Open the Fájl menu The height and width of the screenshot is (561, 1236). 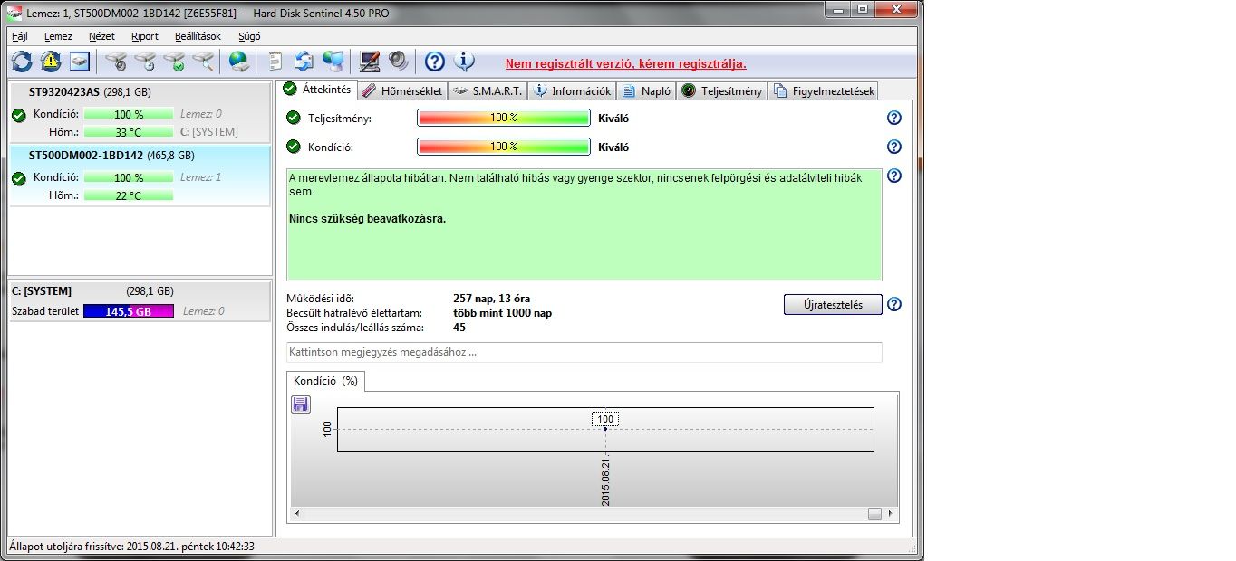point(20,36)
